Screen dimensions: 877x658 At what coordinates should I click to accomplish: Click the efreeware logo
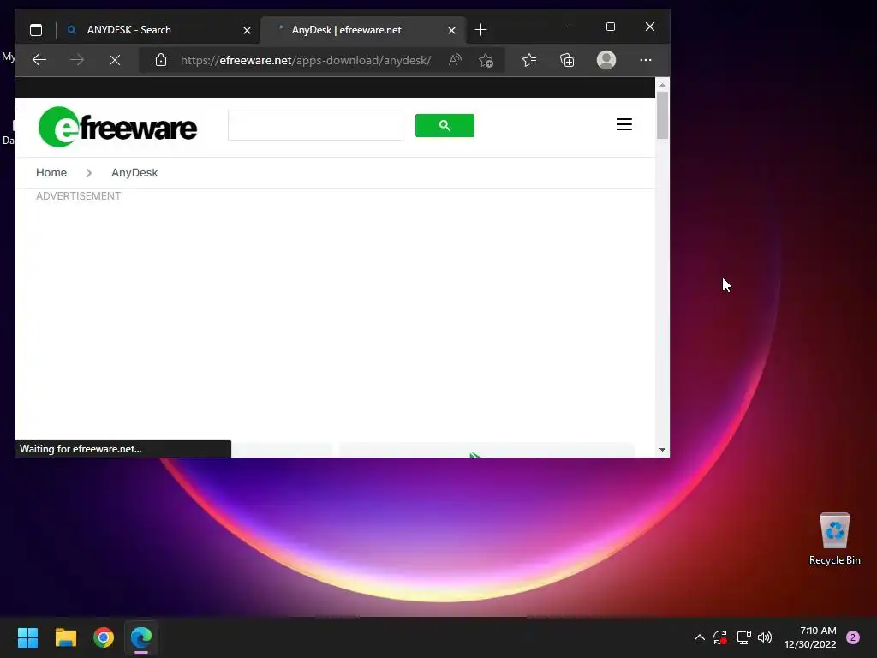(x=117, y=127)
